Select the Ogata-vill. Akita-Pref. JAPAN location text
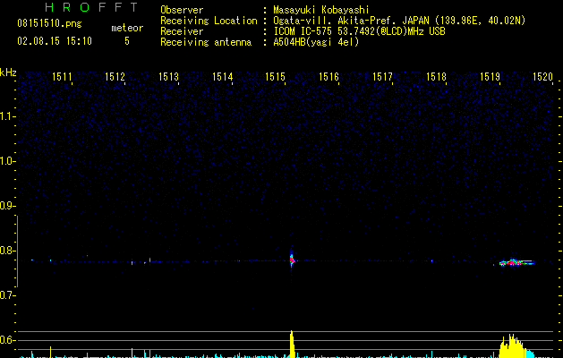 [399, 21]
